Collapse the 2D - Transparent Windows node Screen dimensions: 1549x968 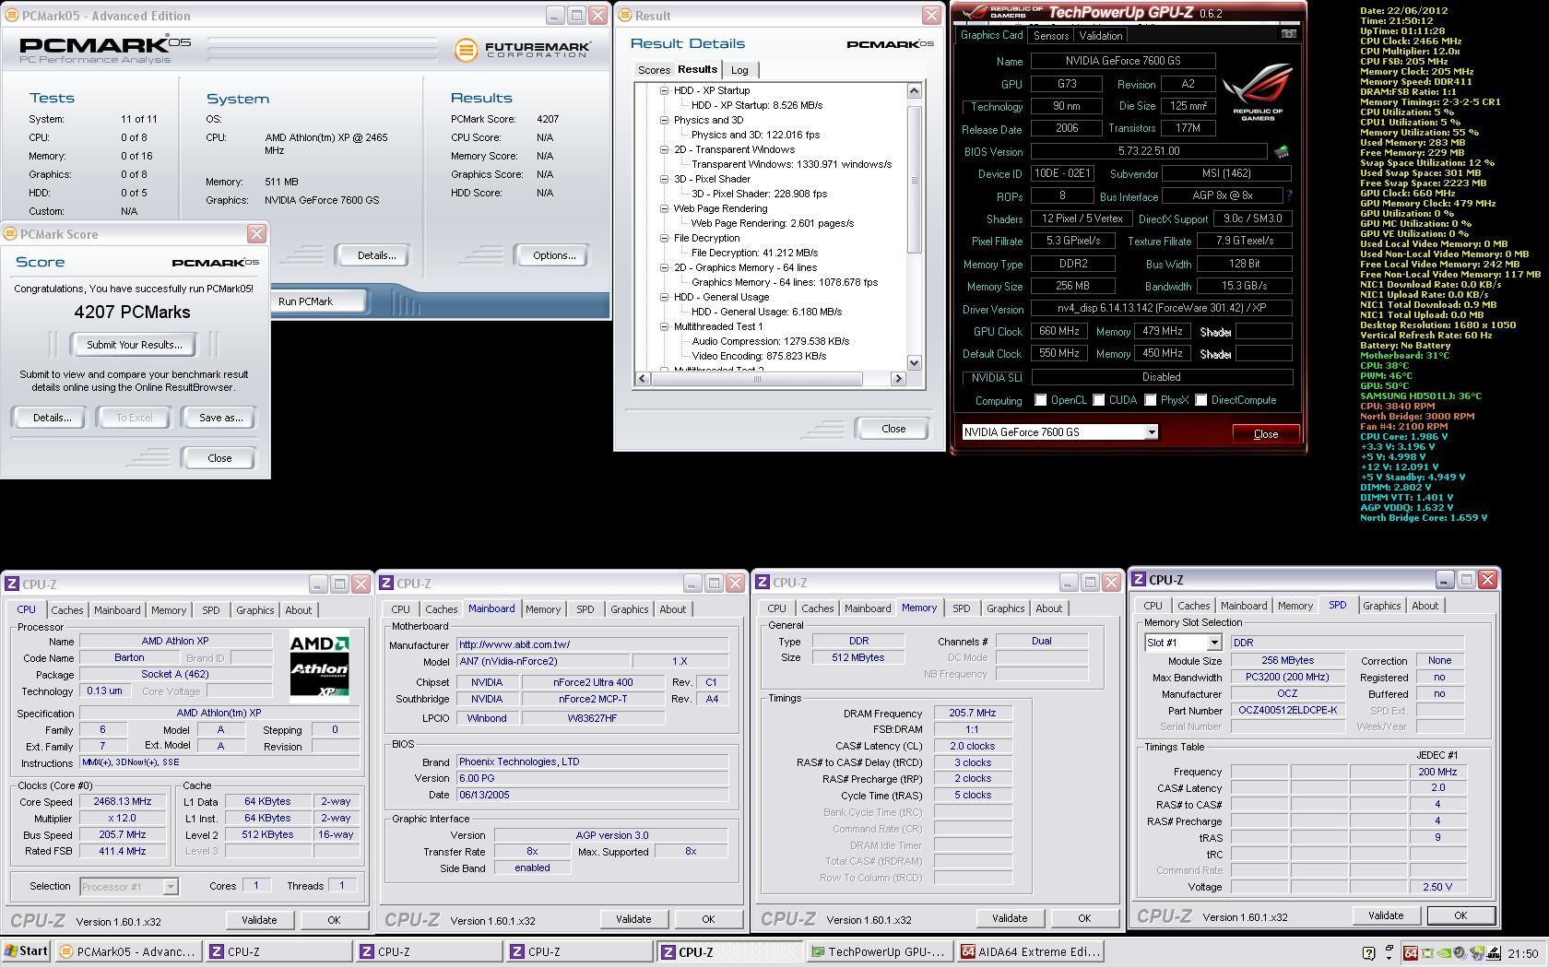click(664, 149)
